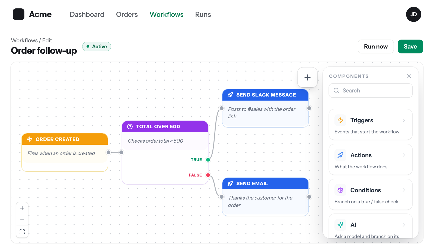Zoom out on the canvas
Image resolution: width=434 pixels, height=244 pixels.
[x=22, y=220]
